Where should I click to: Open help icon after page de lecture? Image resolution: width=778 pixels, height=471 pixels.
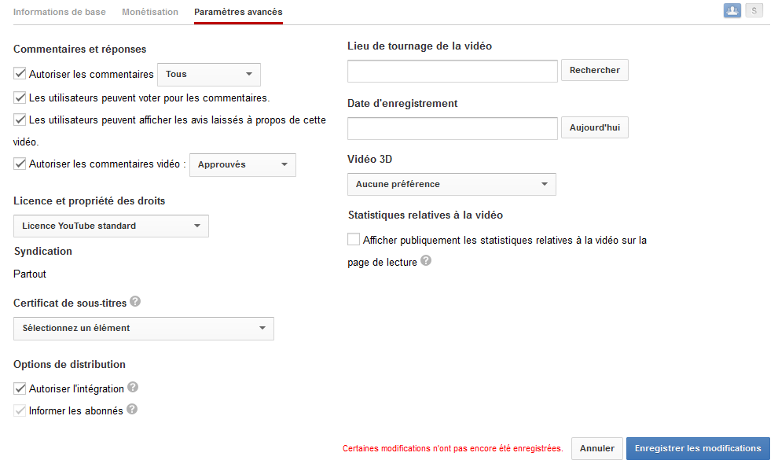coord(426,260)
